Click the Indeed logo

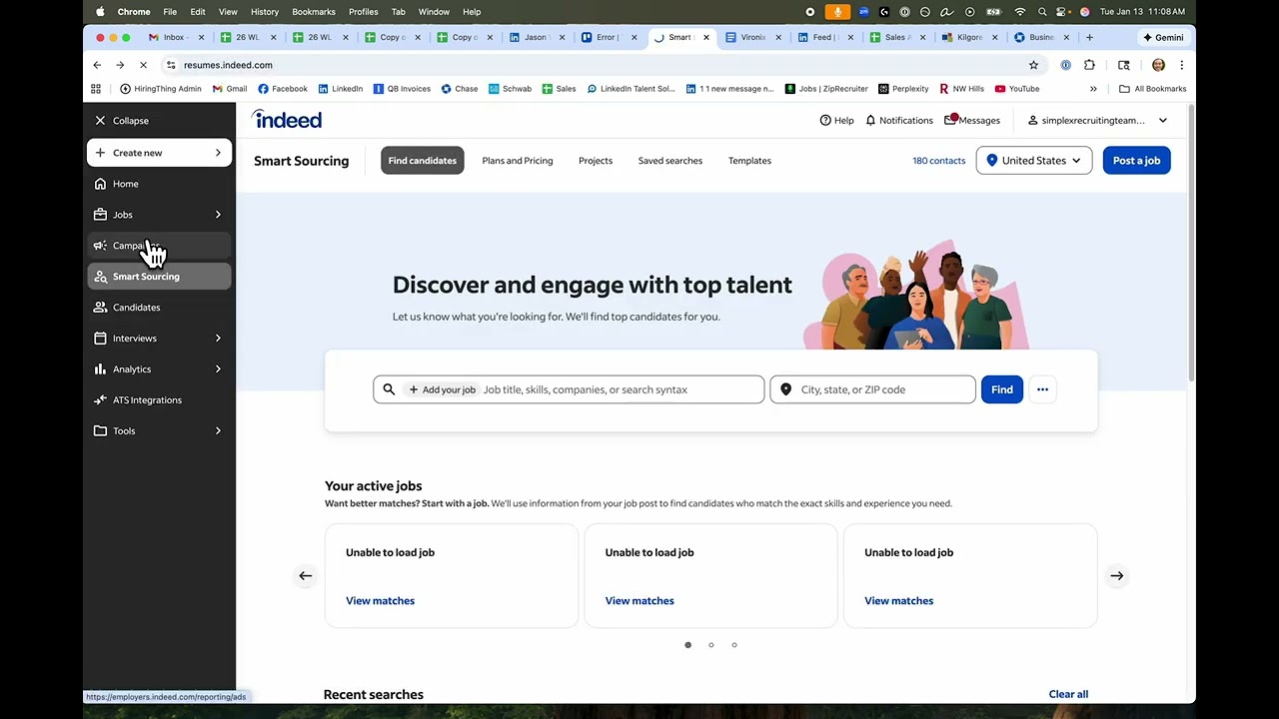click(287, 120)
